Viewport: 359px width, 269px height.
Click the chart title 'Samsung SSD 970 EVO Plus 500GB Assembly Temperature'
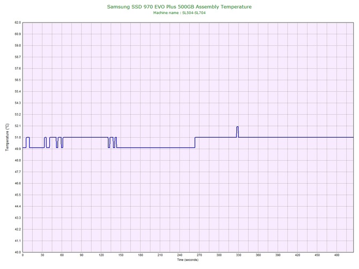[179, 6]
